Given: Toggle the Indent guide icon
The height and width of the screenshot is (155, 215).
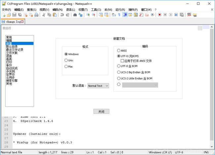Looking at the screenshot, I should tap(125, 15).
